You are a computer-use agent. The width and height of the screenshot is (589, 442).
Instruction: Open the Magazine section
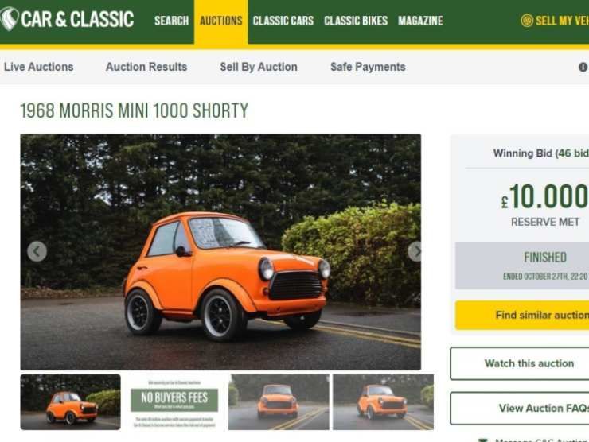(420, 21)
